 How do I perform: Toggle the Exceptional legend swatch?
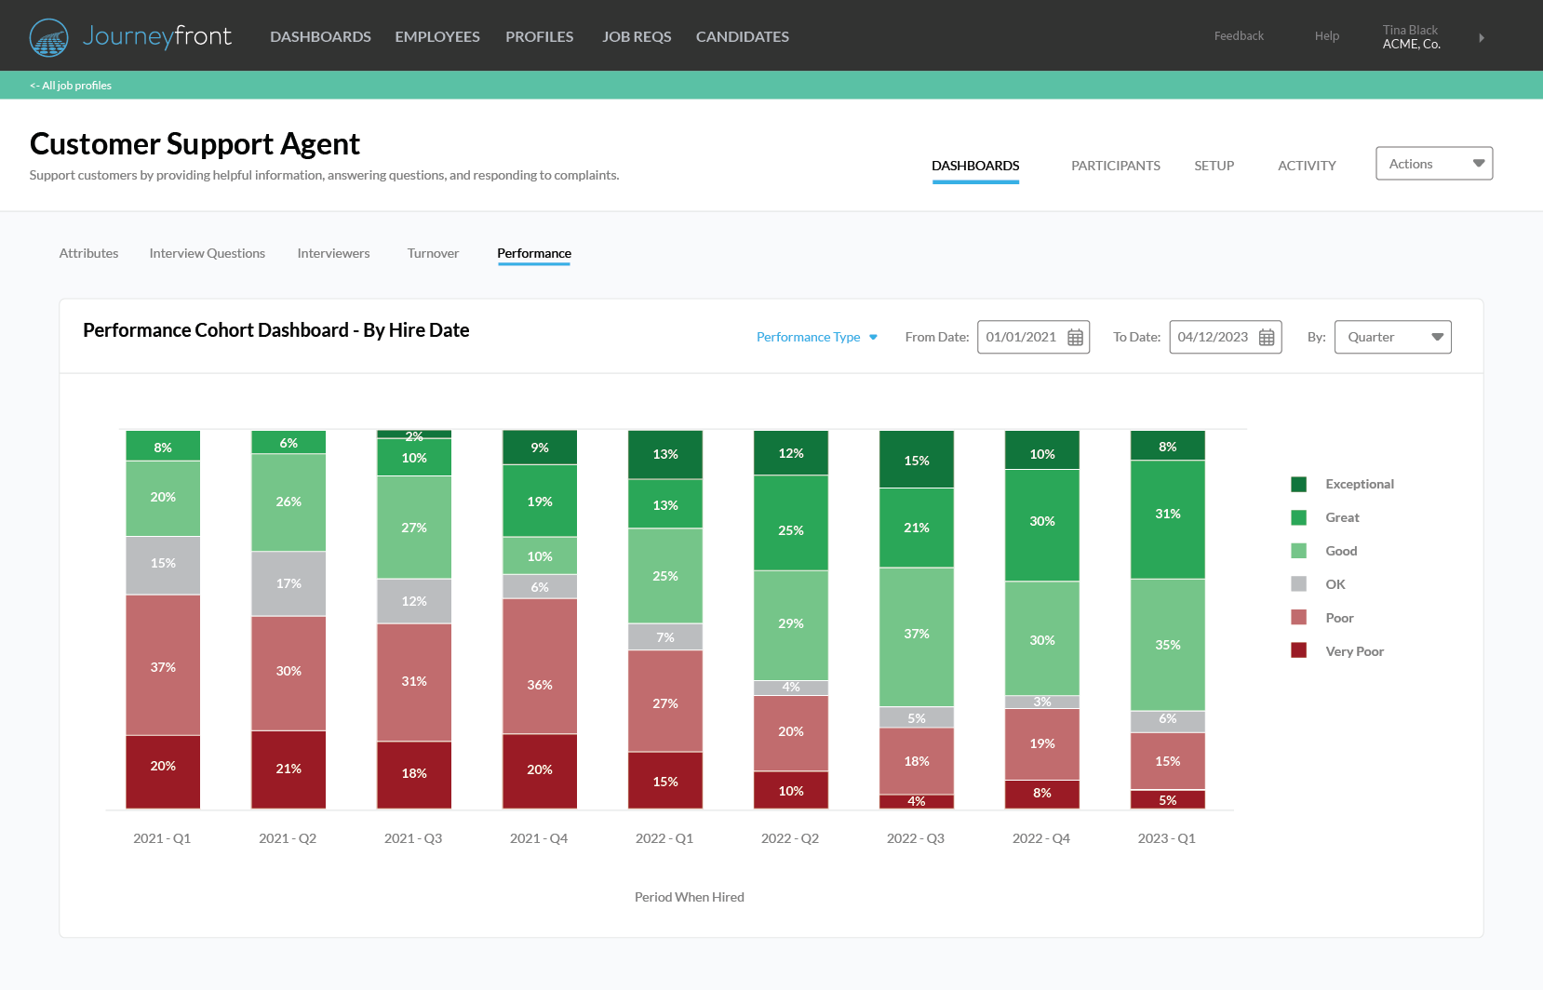coord(1298,485)
